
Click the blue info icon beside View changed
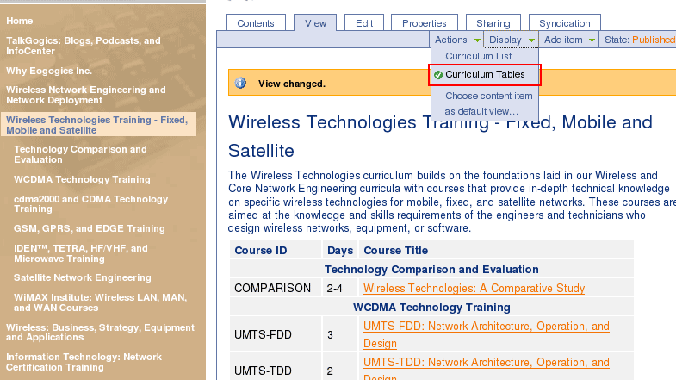(240, 83)
